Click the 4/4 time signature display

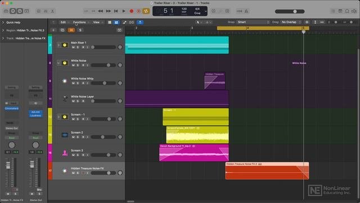pyautogui.click(x=197, y=9)
